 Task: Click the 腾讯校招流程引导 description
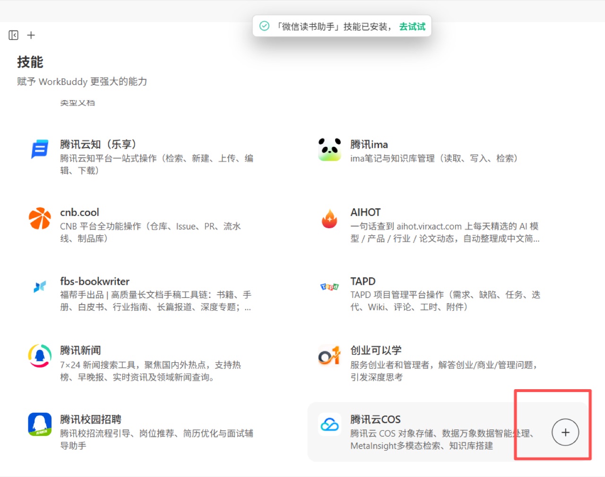coord(156,439)
